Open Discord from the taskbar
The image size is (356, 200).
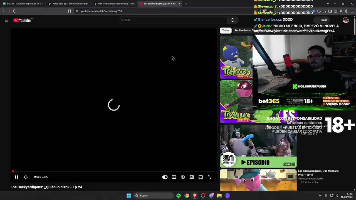[x=211, y=196]
